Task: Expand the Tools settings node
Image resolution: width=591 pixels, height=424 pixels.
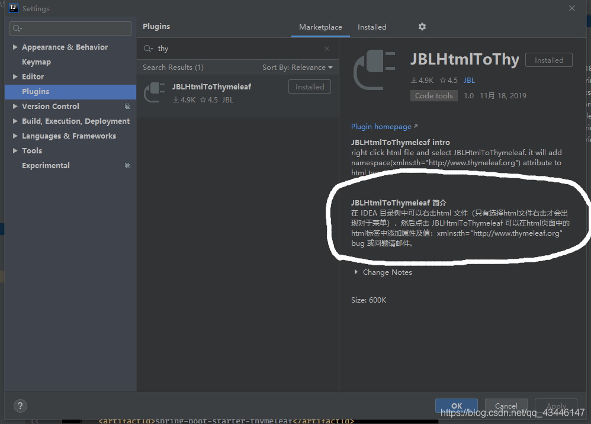Action: click(x=15, y=151)
